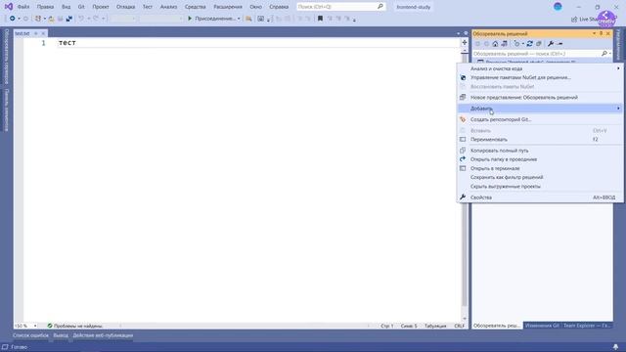Click the green start debugging play icon
626x352 pixels.
click(x=190, y=19)
